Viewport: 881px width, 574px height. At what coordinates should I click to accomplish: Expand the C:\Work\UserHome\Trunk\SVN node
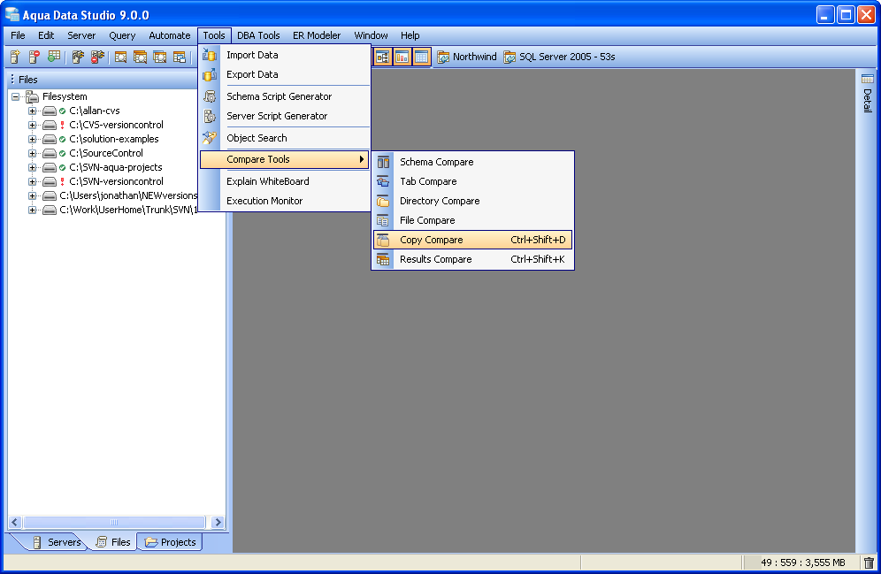pyautogui.click(x=32, y=210)
